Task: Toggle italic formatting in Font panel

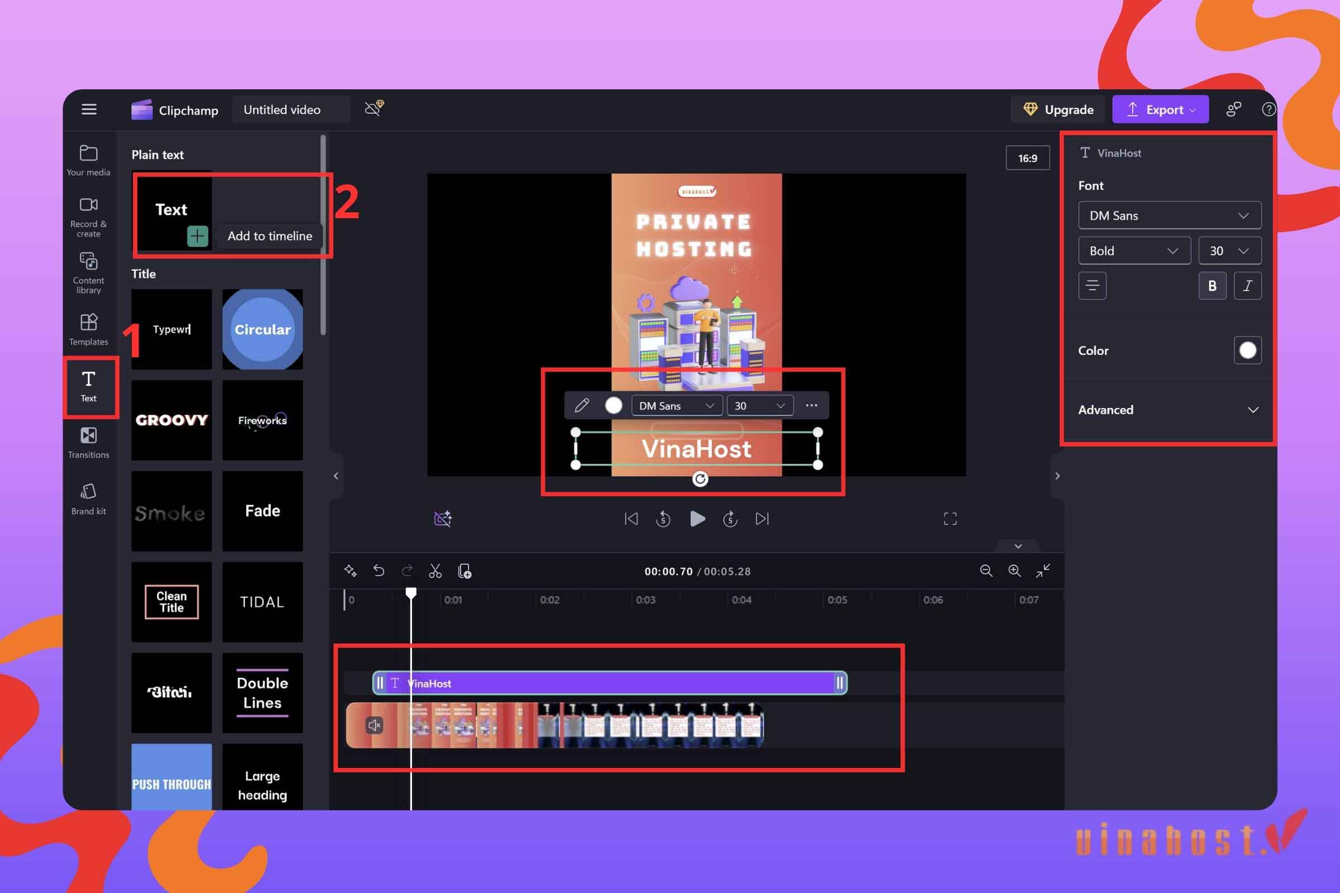Action: point(1248,286)
